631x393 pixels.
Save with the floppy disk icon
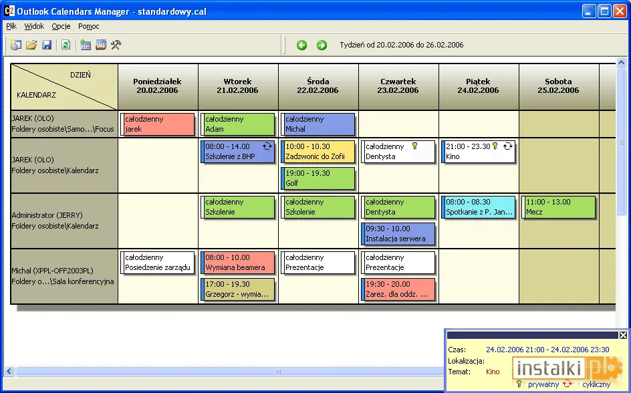pyautogui.click(x=47, y=45)
